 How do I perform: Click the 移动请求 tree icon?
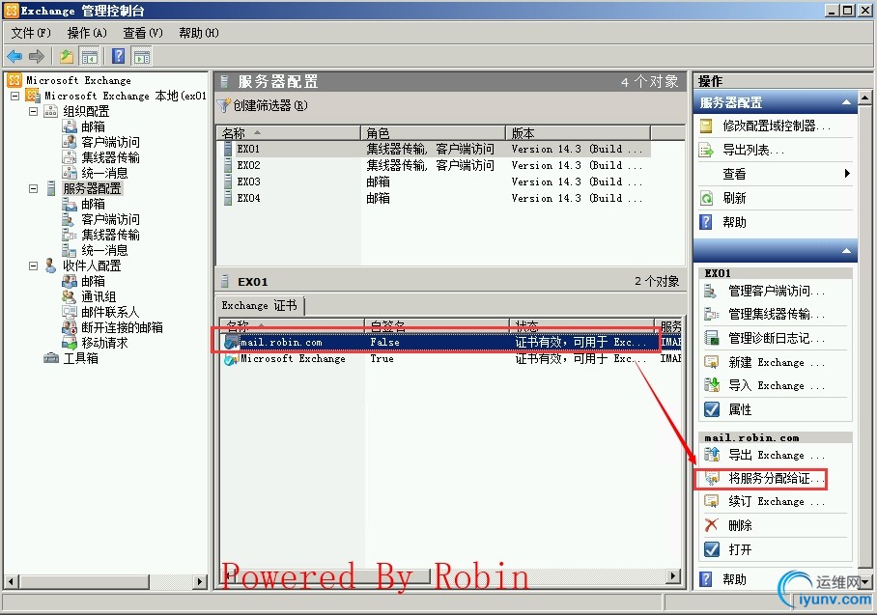(70, 343)
